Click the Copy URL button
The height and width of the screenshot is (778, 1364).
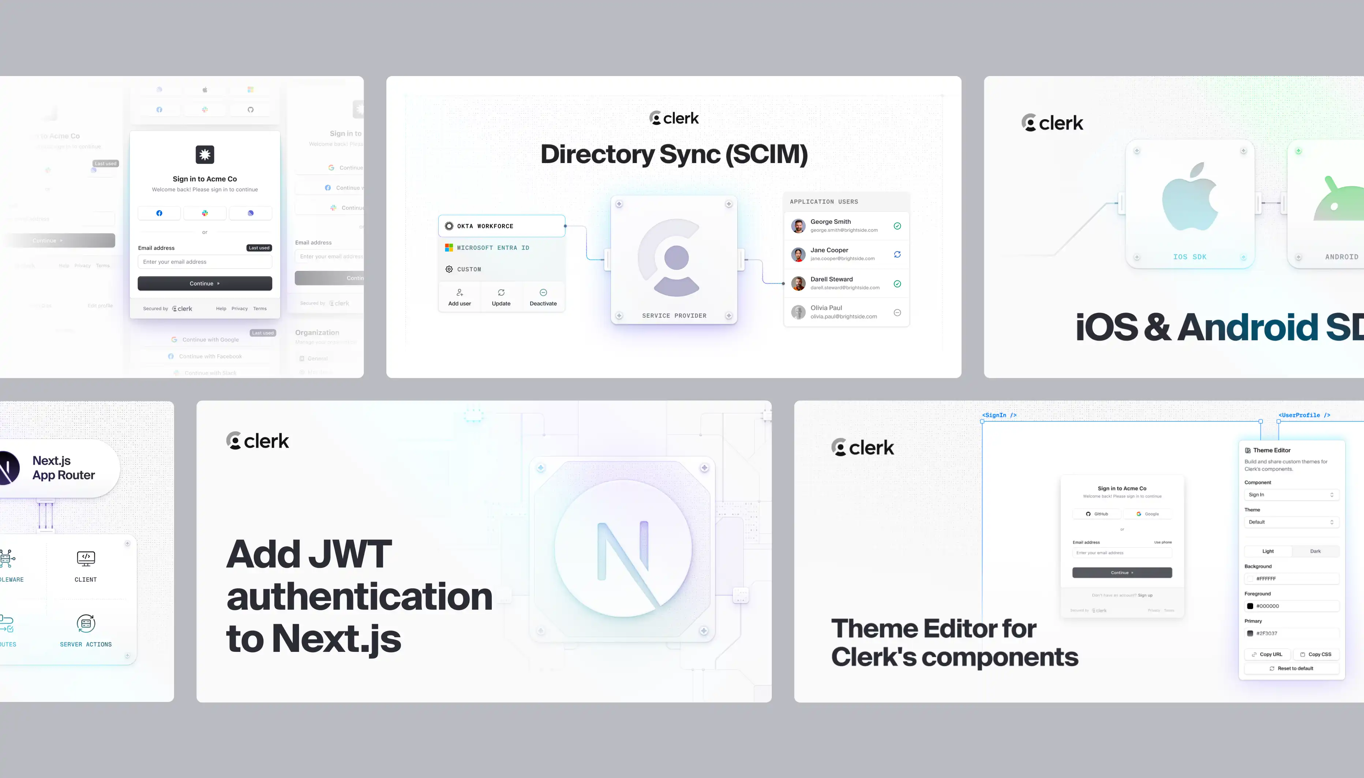point(1267,654)
